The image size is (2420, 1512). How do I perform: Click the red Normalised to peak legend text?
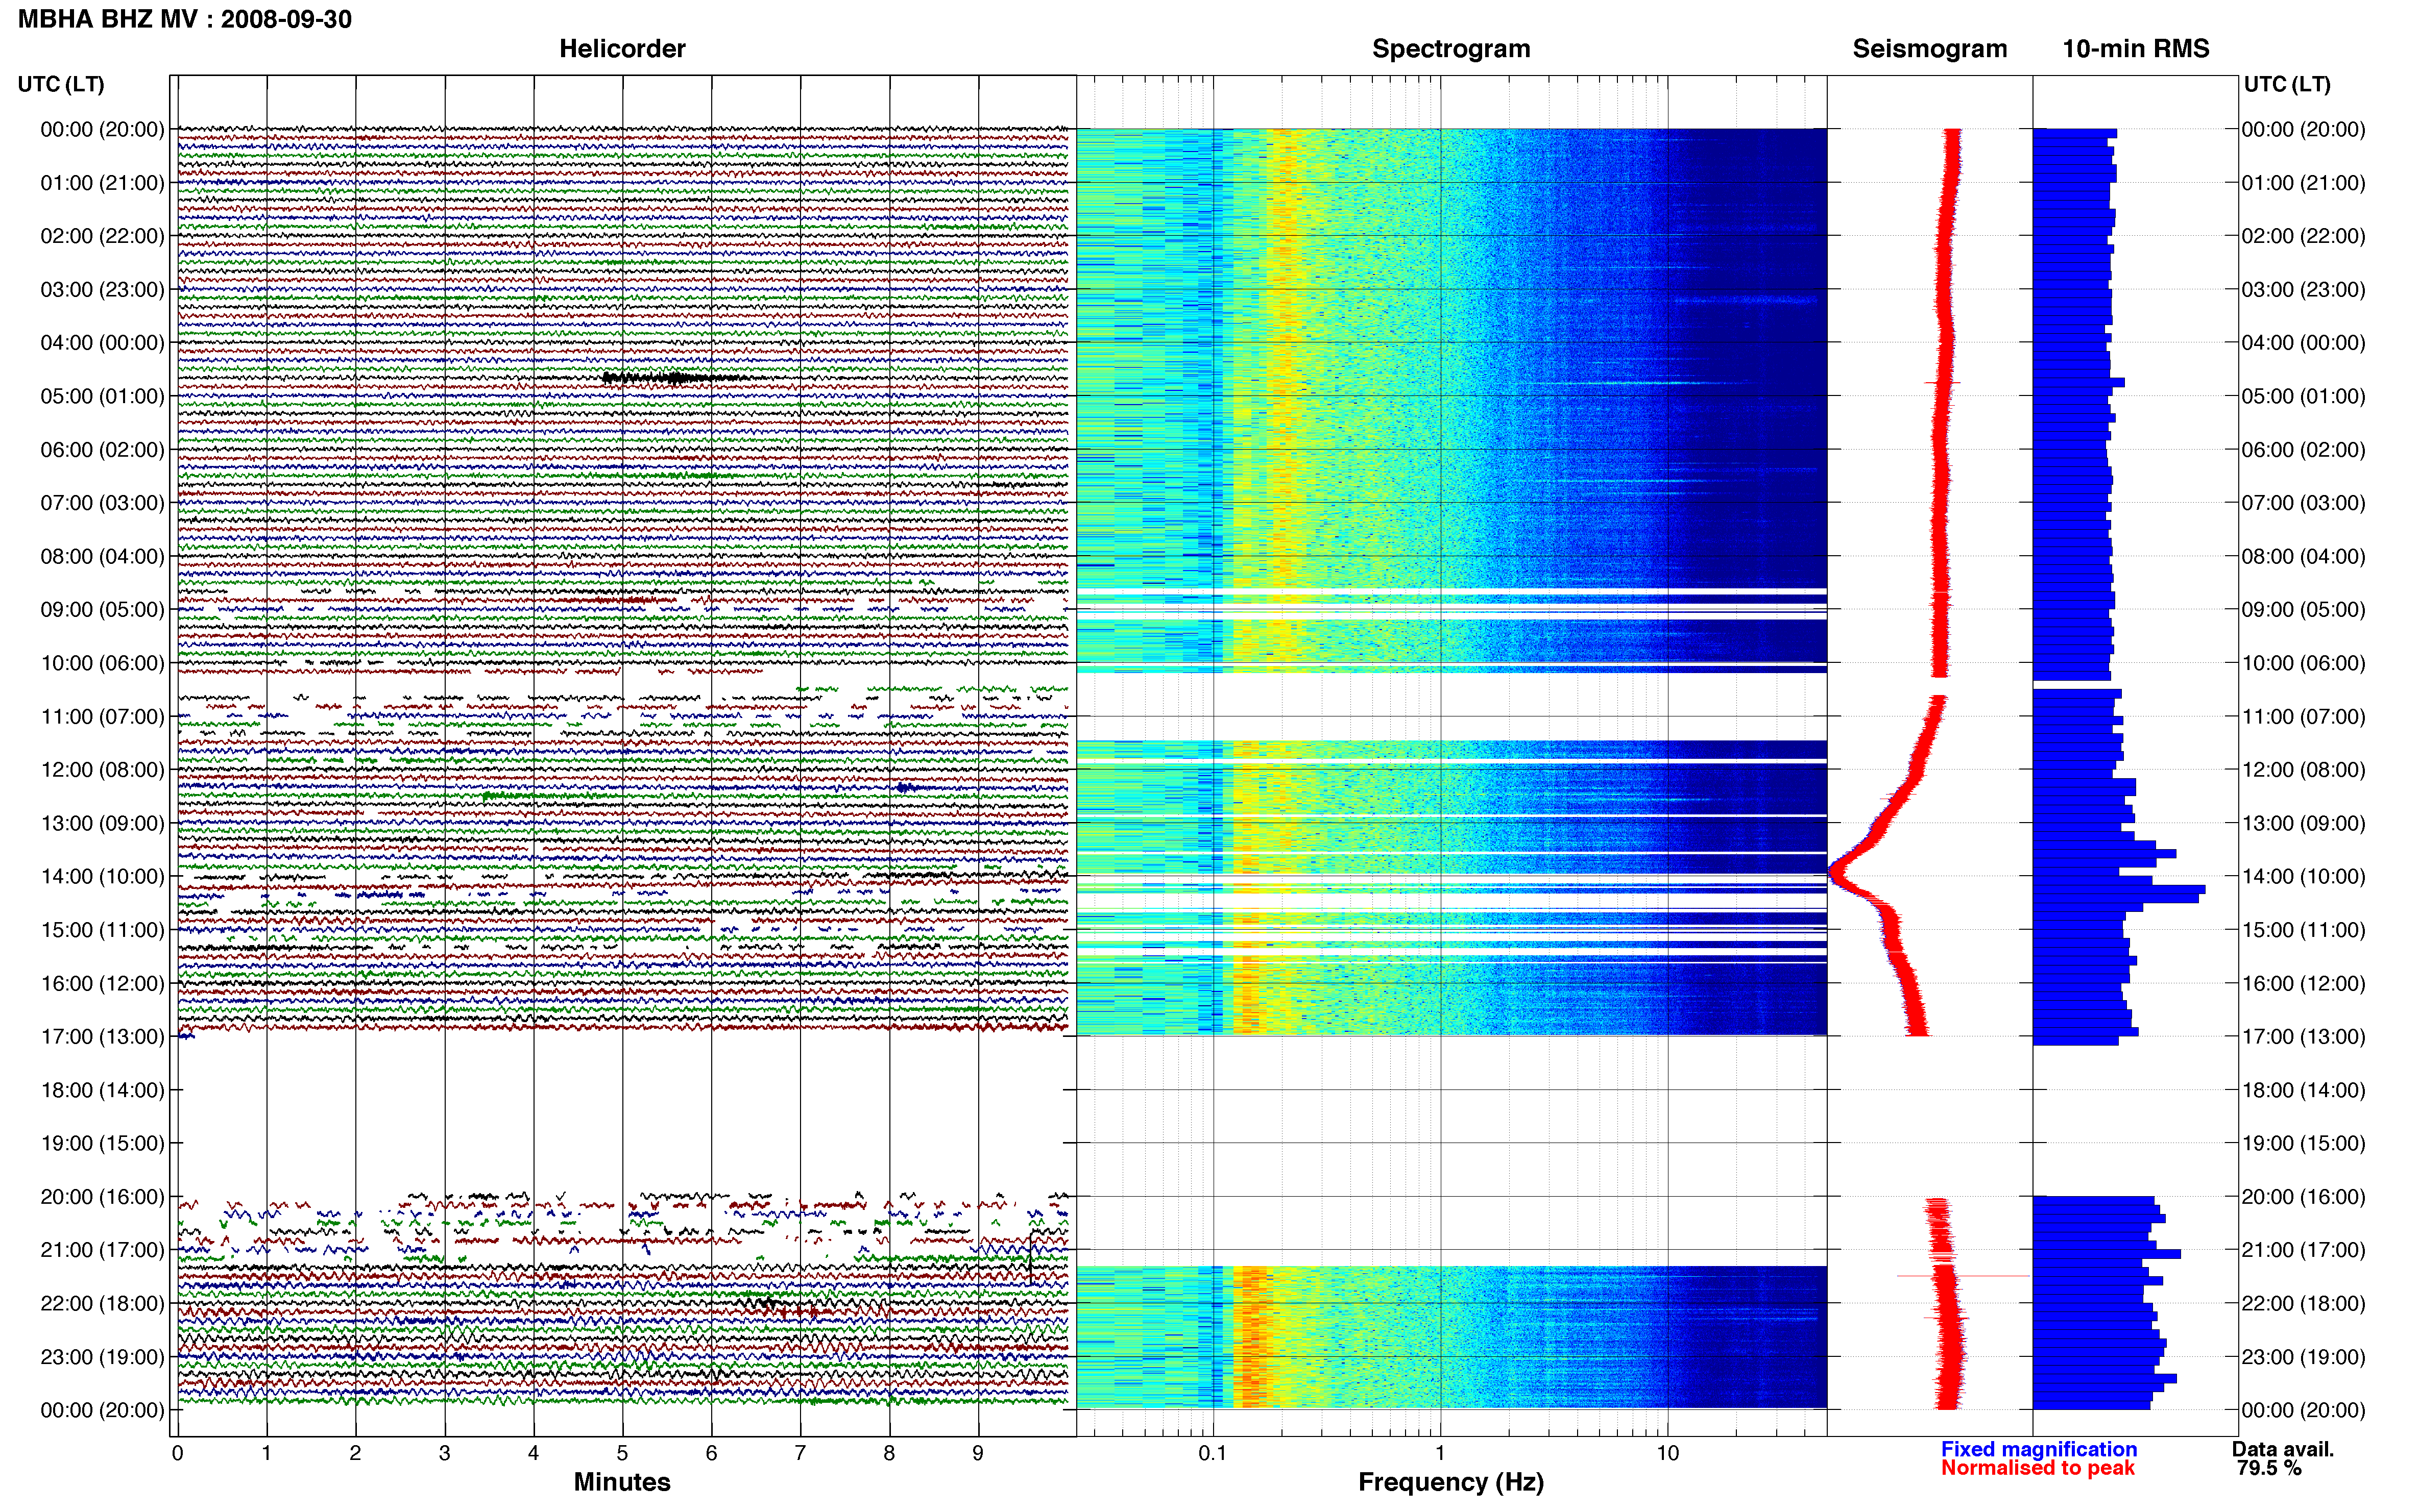pyautogui.click(x=2038, y=1468)
